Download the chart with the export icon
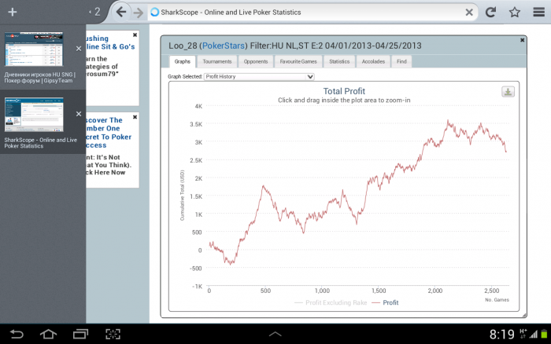The image size is (551, 344). pyautogui.click(x=508, y=92)
